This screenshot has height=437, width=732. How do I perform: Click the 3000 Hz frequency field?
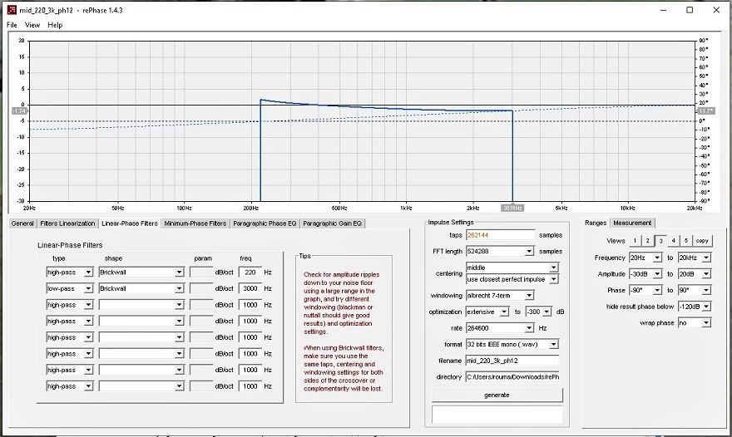pos(250,288)
